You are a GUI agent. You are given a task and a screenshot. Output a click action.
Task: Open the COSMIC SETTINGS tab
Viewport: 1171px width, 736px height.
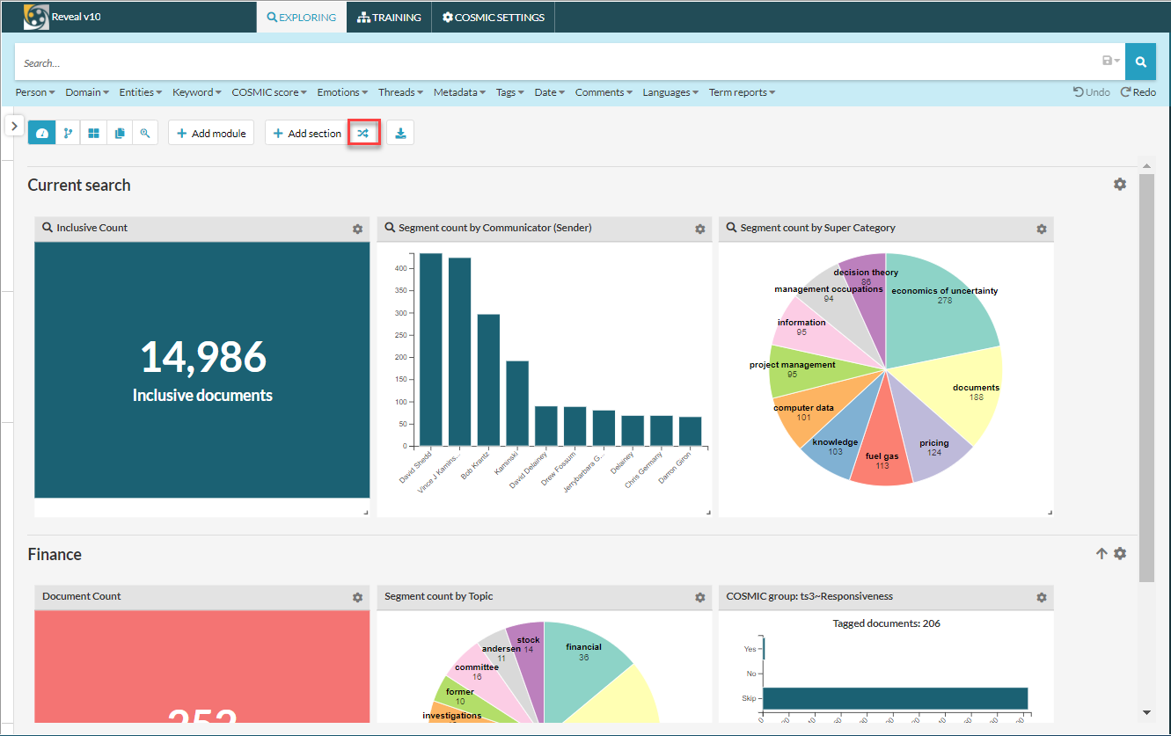[x=493, y=18]
